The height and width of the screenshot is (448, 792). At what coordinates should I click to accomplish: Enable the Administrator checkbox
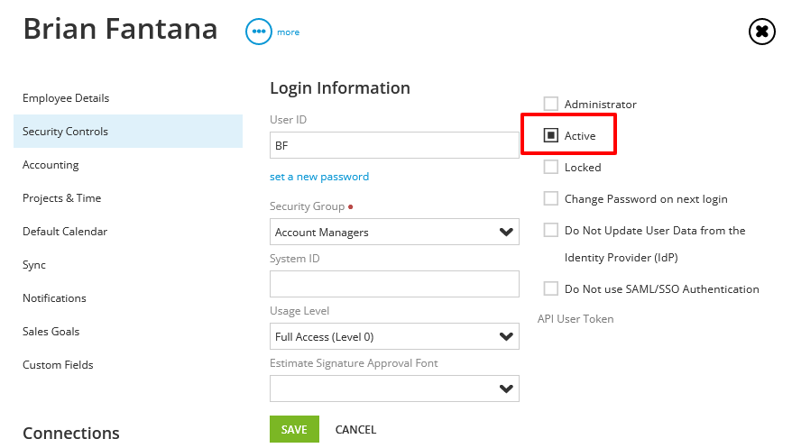point(550,104)
